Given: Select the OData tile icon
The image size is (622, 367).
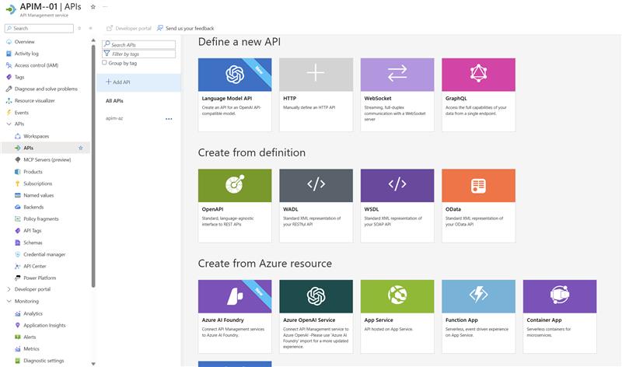Looking at the screenshot, I should pyautogui.click(x=478, y=185).
